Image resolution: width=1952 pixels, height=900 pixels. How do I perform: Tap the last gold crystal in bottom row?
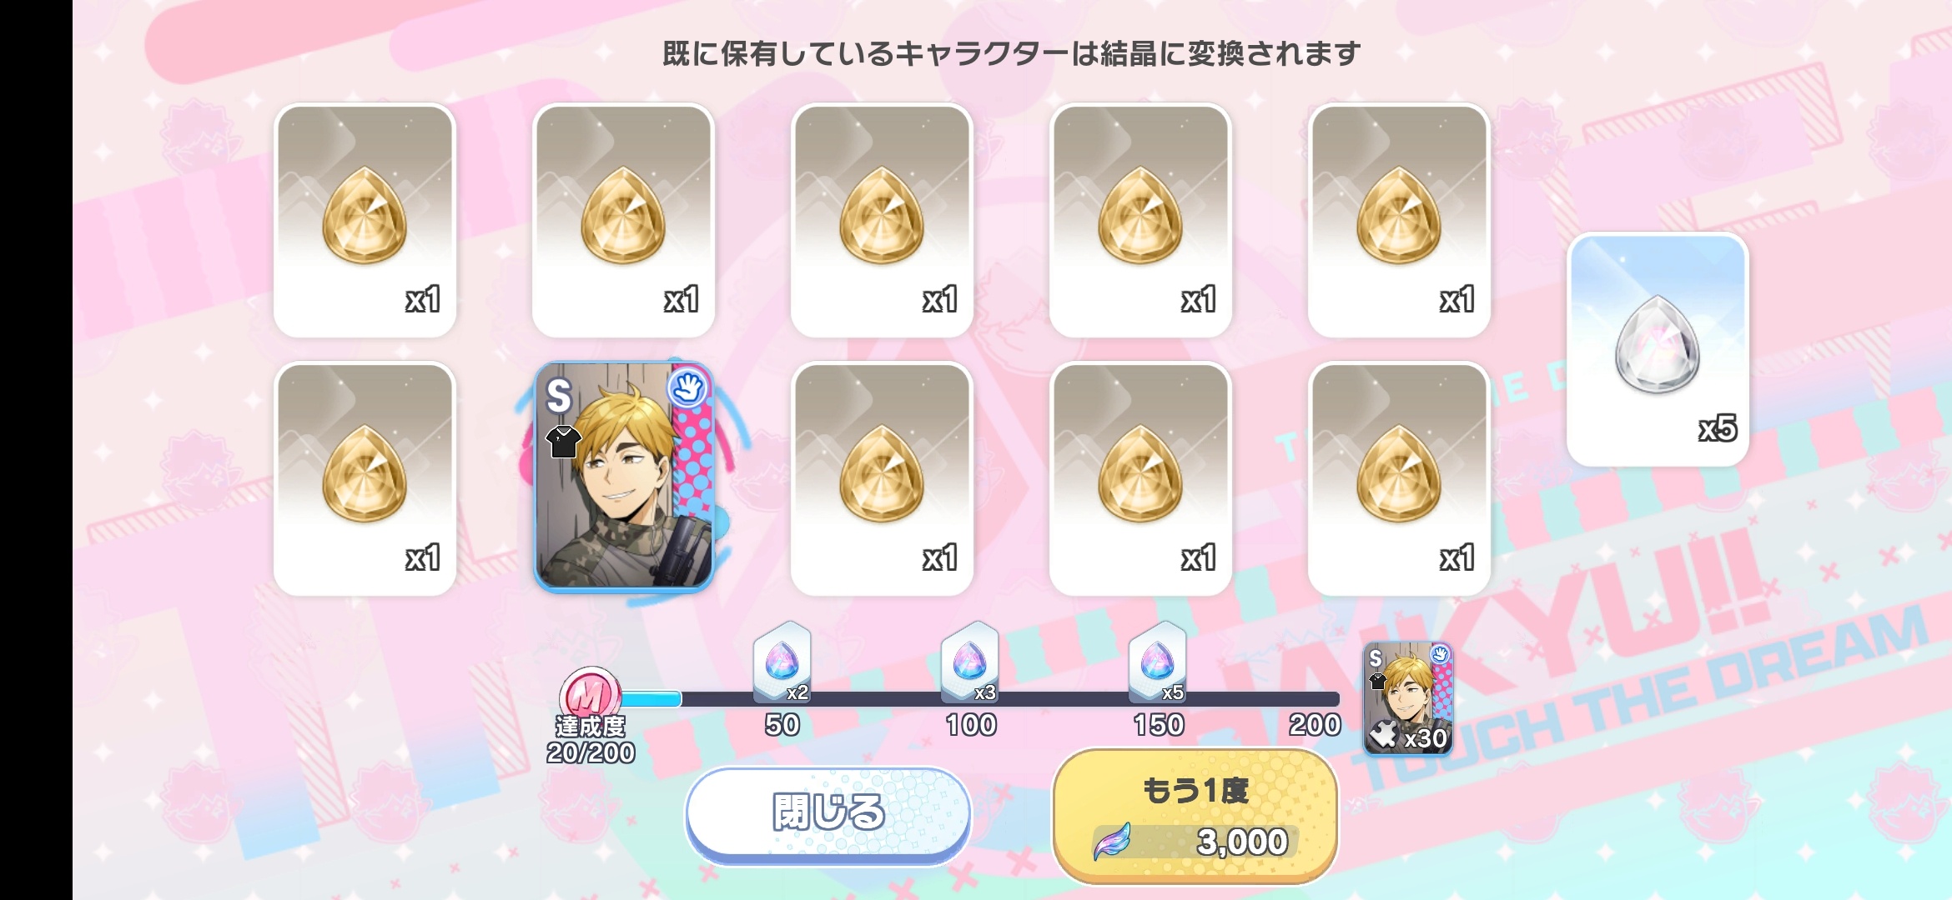coord(1399,478)
